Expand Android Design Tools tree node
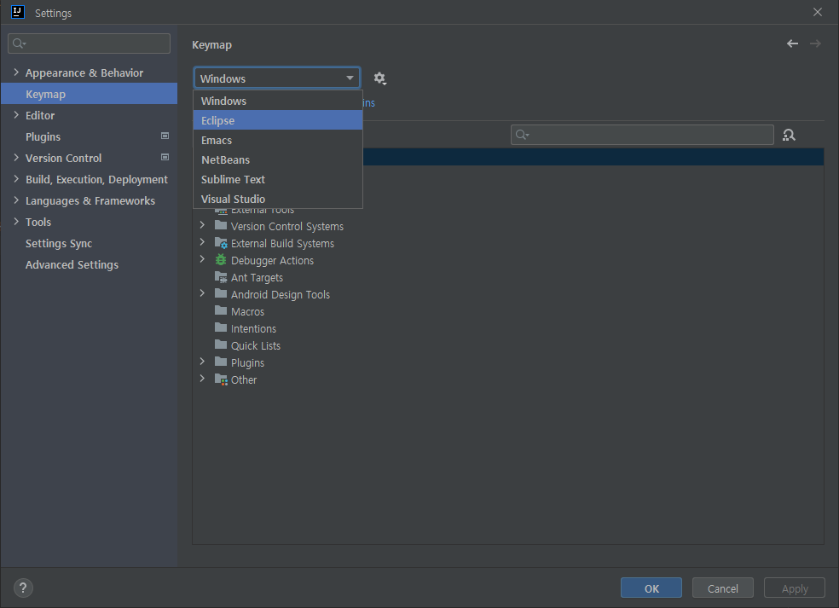The height and width of the screenshot is (608, 839). (202, 294)
